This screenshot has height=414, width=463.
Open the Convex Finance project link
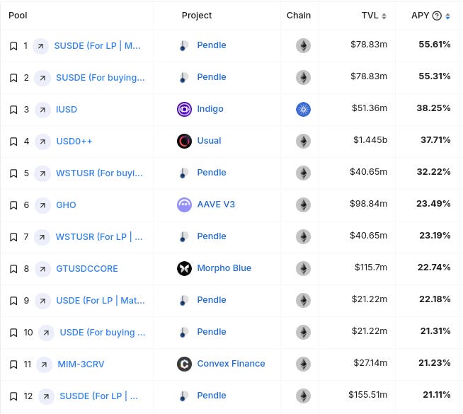[231, 364]
